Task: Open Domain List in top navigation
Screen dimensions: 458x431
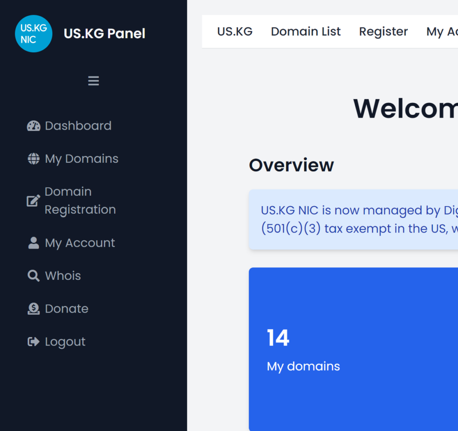Action: (306, 32)
